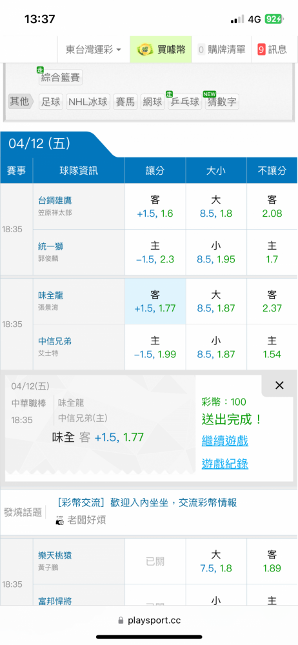This screenshot has height=645, width=298.
Task: Click 遊戲紀錄 link
Action: (x=224, y=464)
